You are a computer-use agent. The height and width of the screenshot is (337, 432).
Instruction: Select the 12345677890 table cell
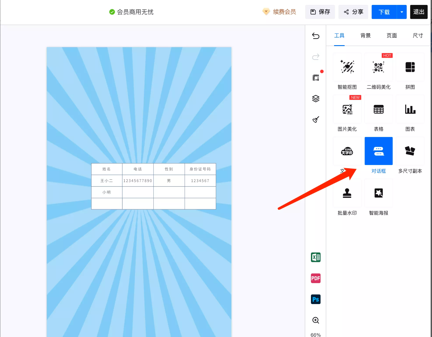[138, 181]
